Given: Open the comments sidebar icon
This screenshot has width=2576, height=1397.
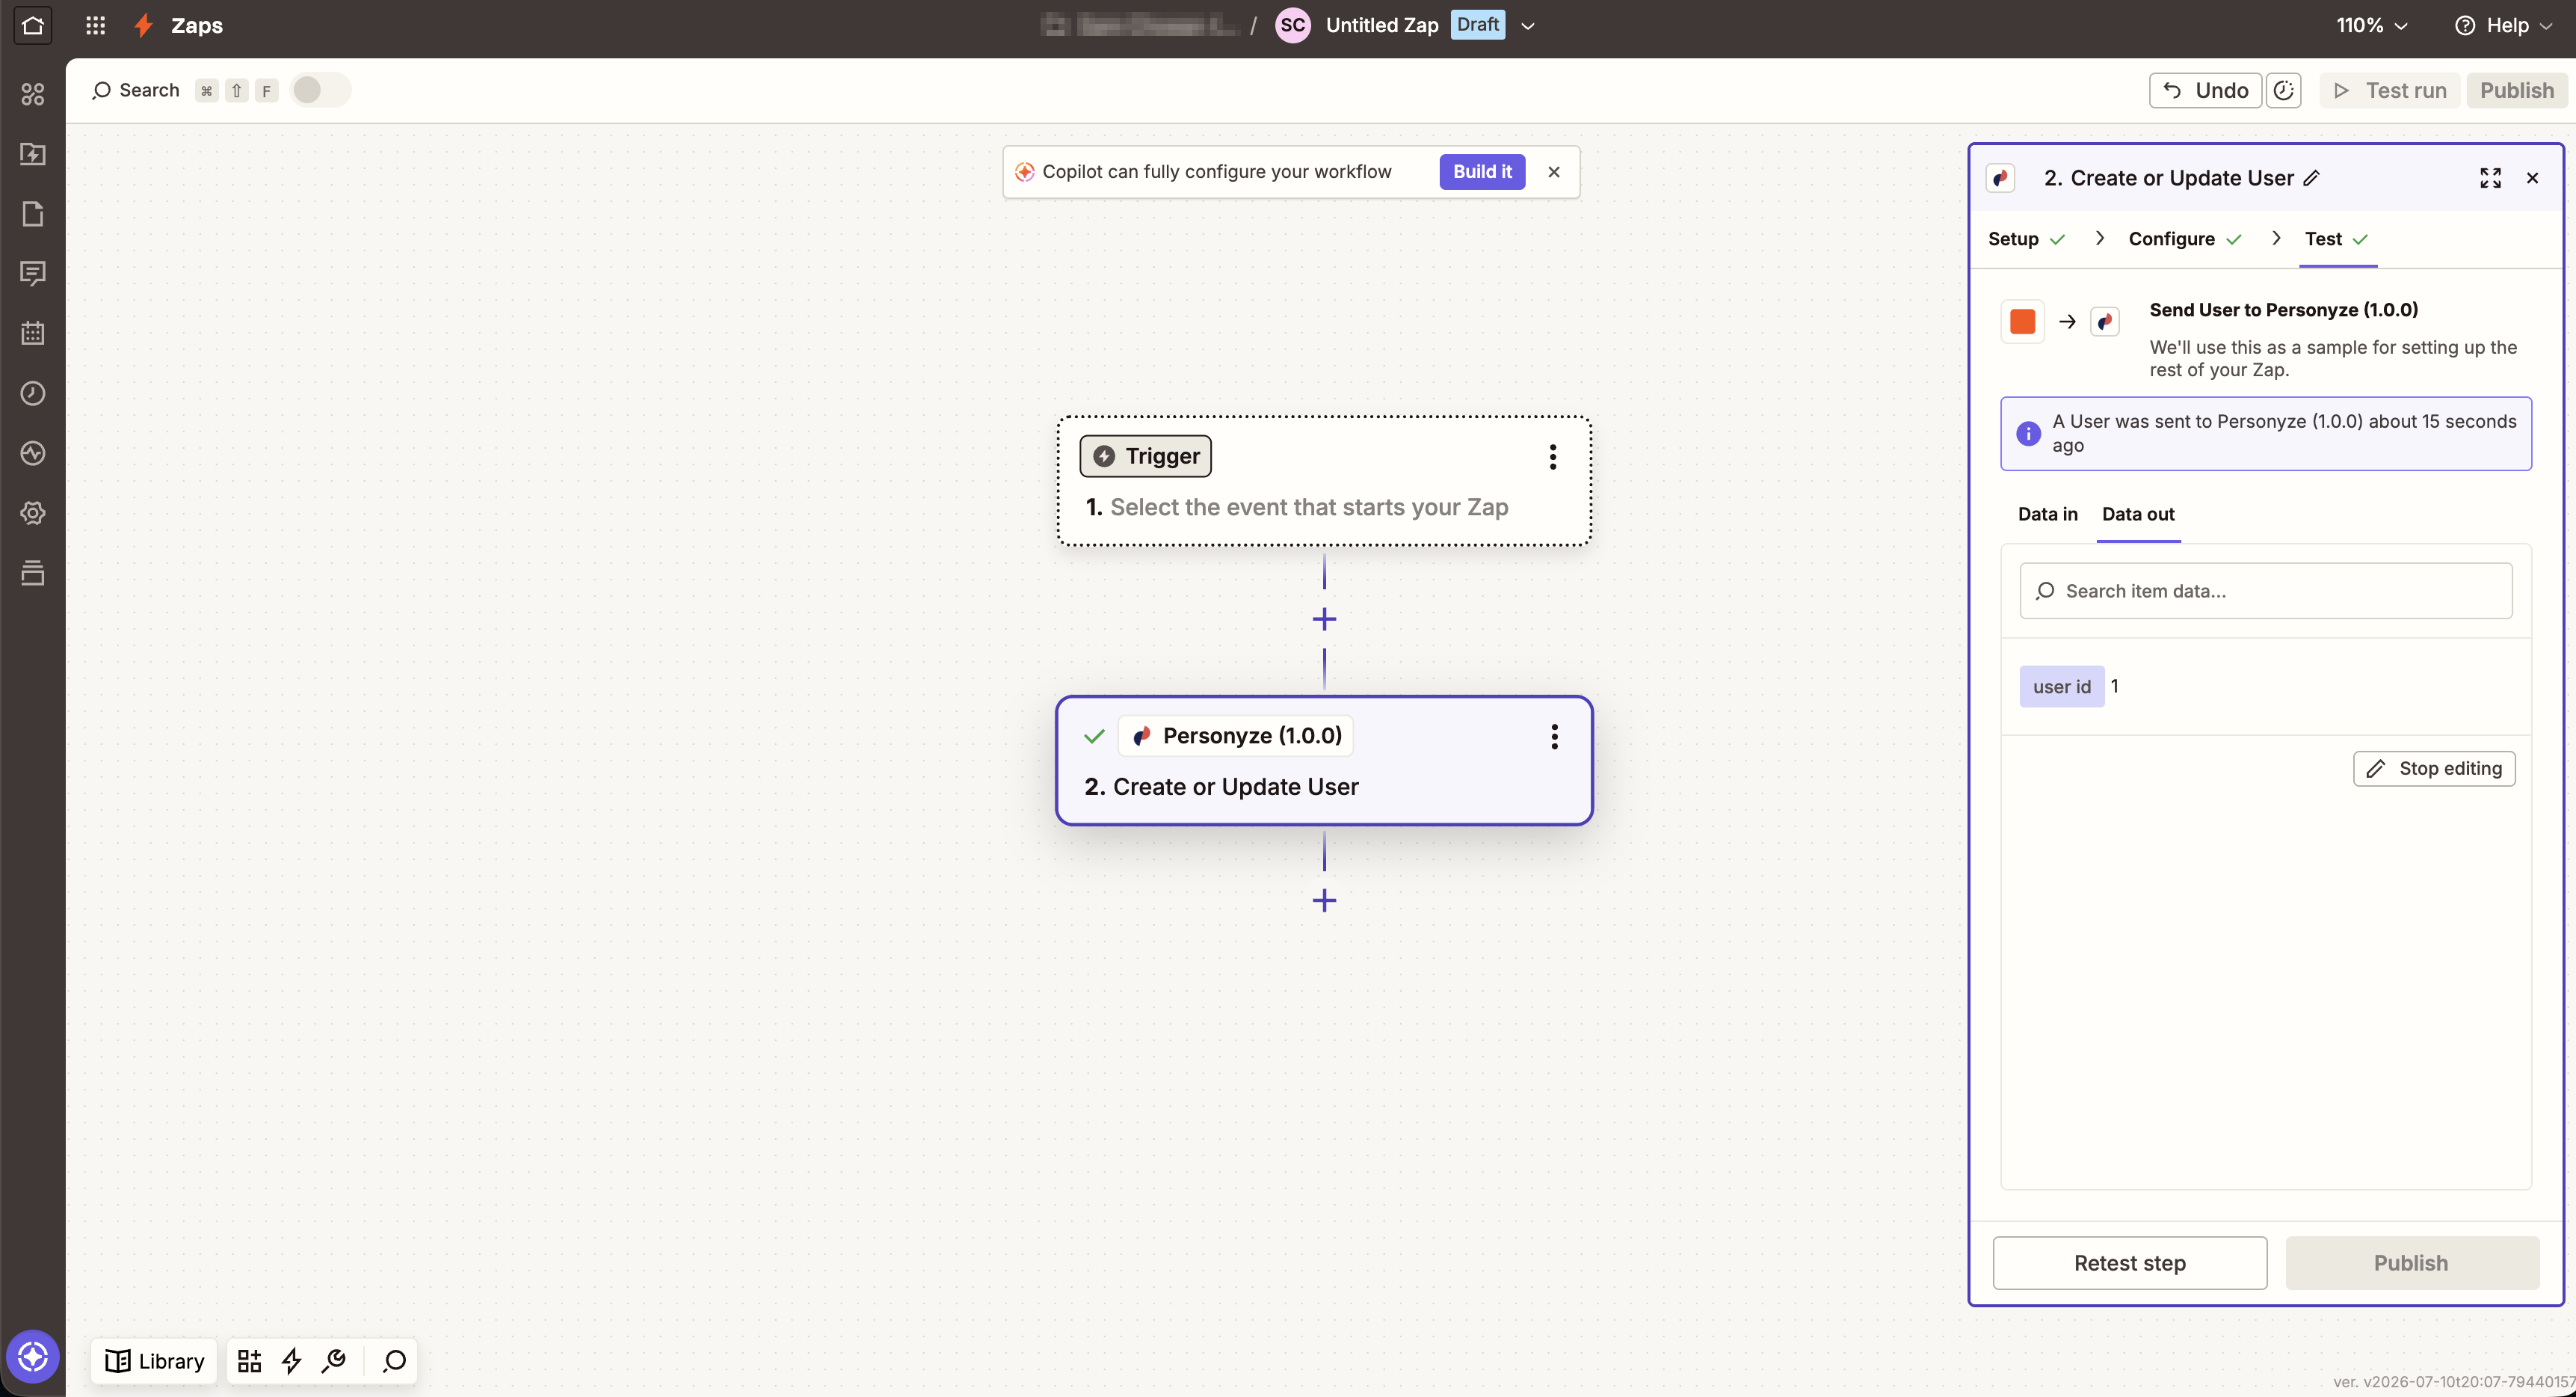Looking at the screenshot, I should pyautogui.click(x=32, y=273).
